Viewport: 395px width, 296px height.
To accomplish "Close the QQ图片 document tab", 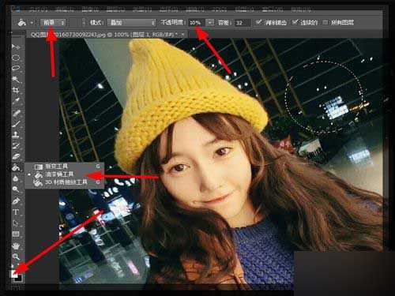I will 182,35.
